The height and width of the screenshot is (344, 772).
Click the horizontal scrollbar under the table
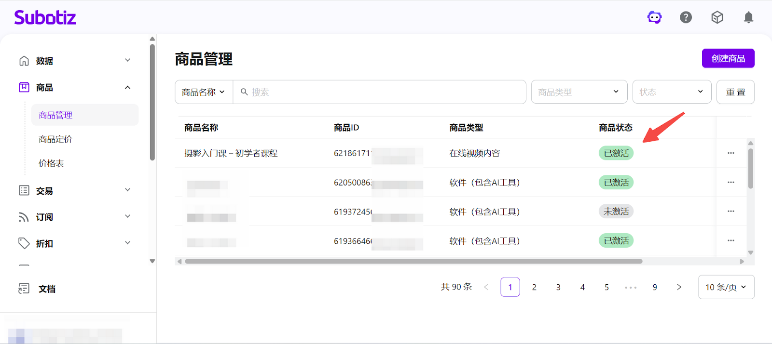coord(413,262)
